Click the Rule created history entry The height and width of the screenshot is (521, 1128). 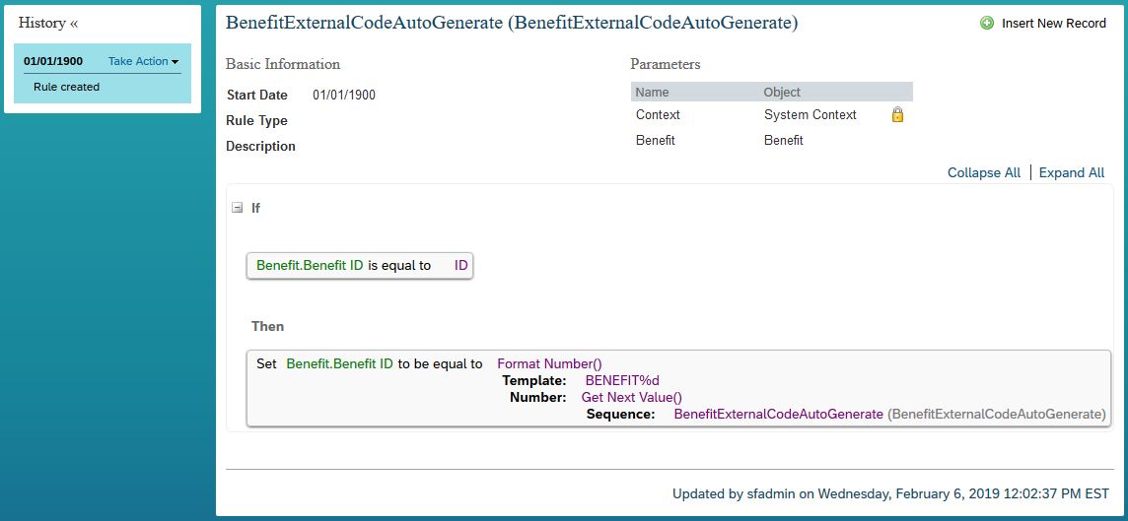point(66,87)
